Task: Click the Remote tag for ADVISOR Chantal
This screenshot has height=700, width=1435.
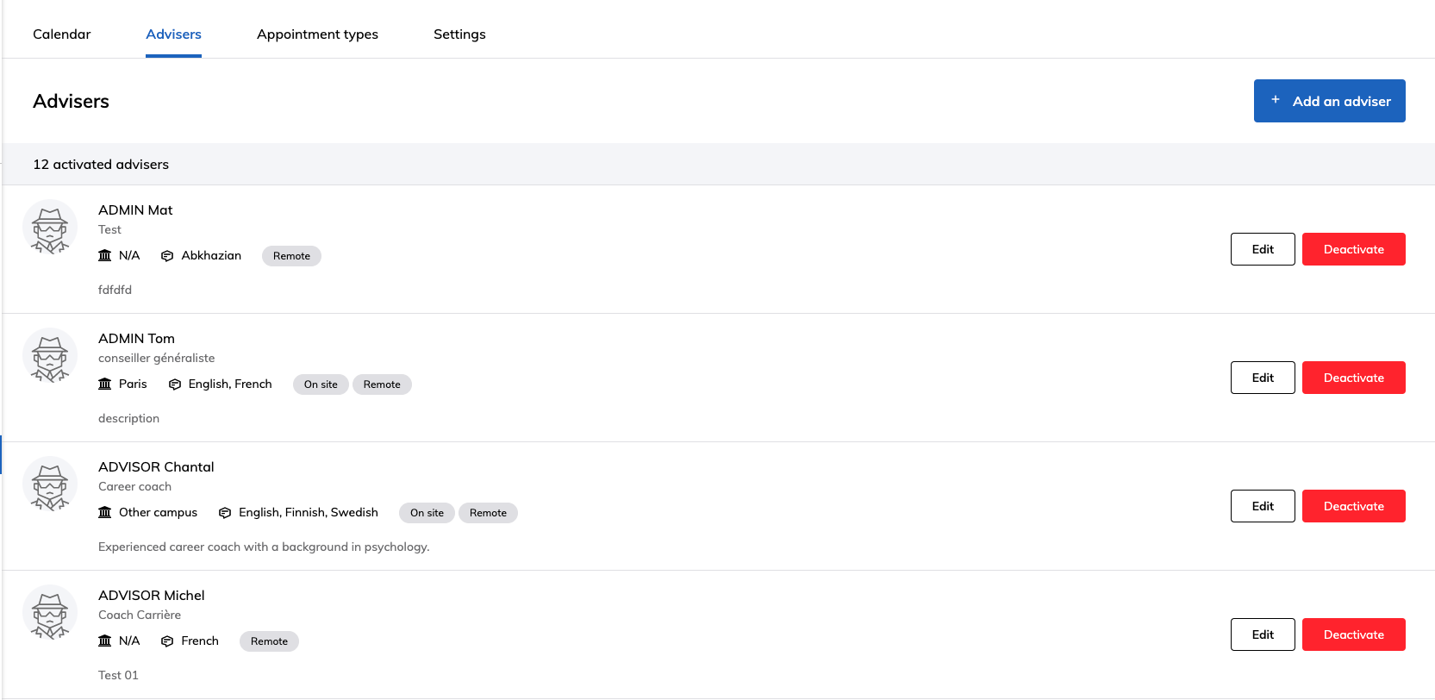Action: click(488, 513)
